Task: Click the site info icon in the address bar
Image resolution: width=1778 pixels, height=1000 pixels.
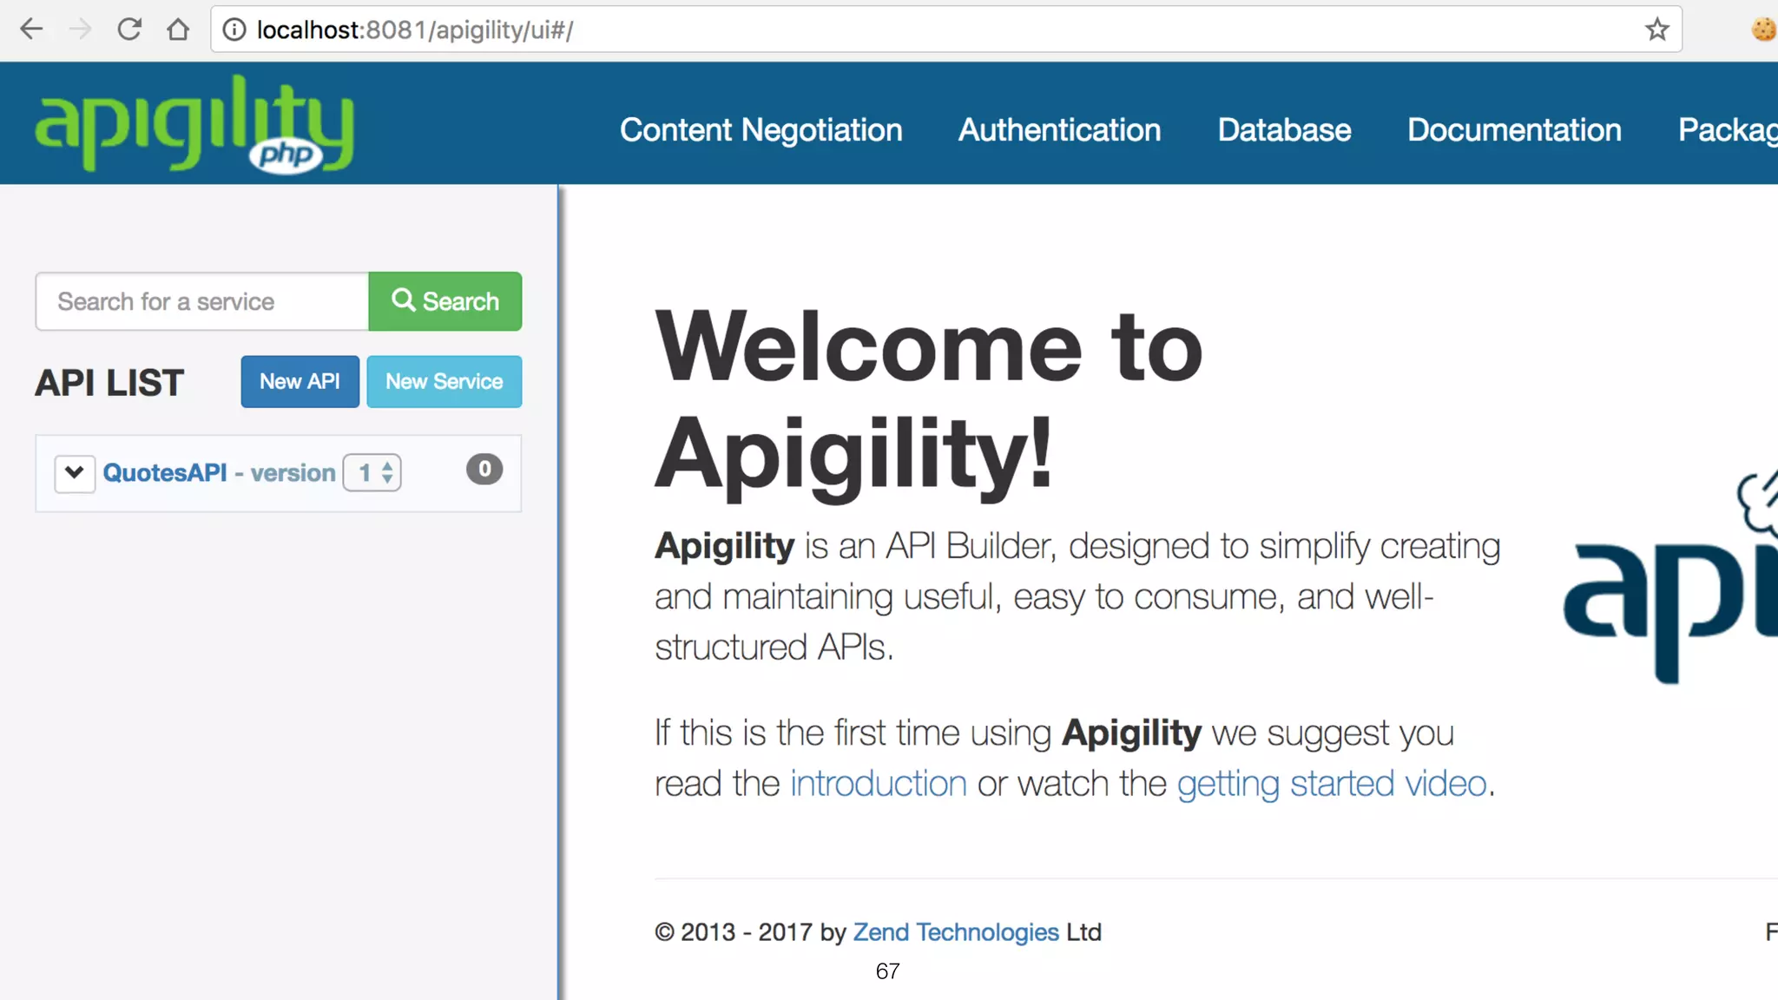Action: [234, 30]
